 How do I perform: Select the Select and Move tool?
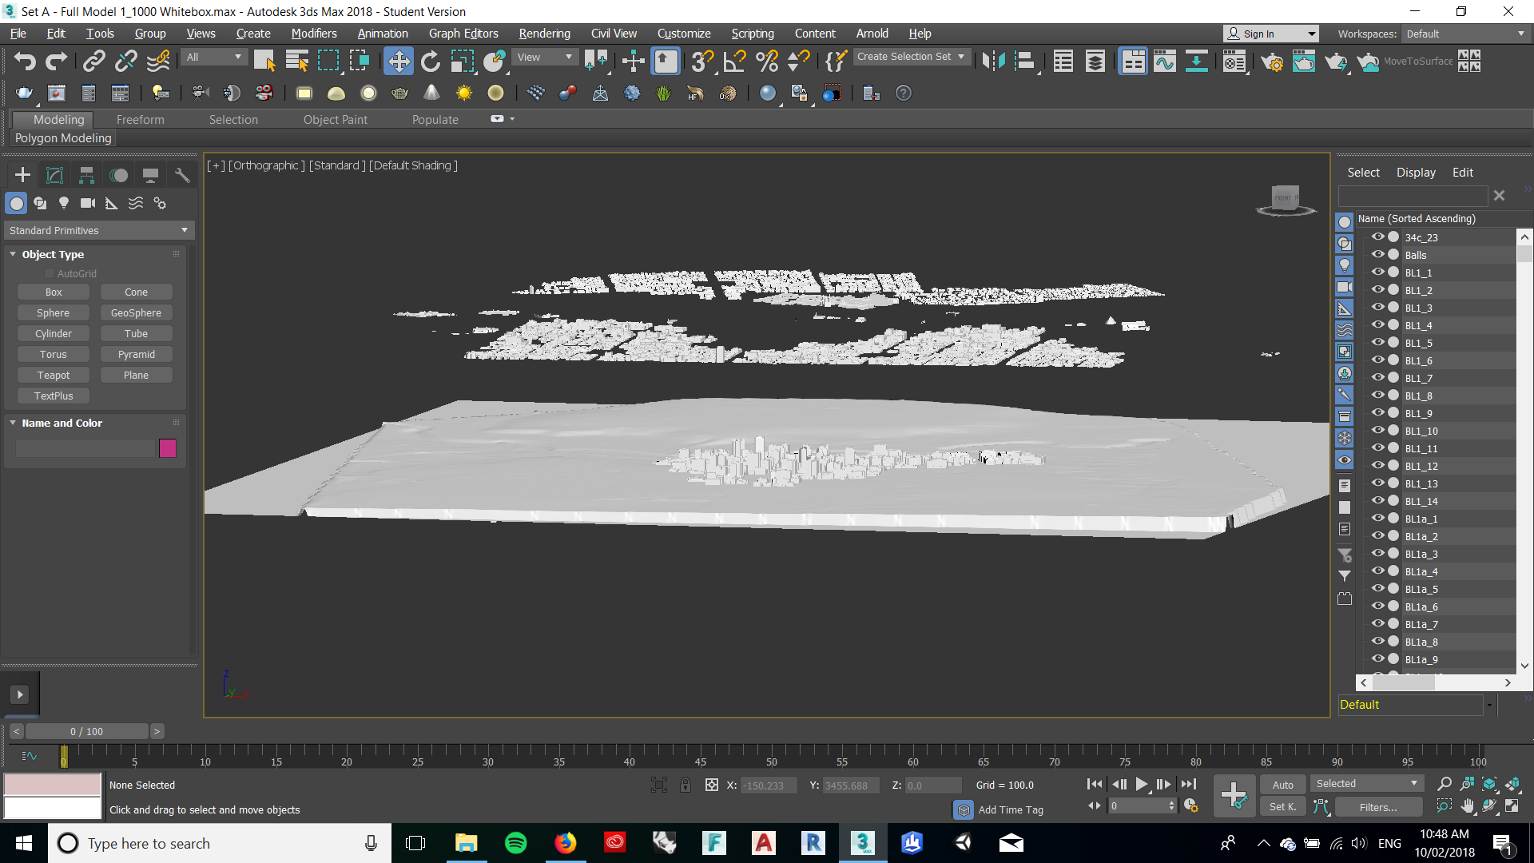[399, 61]
